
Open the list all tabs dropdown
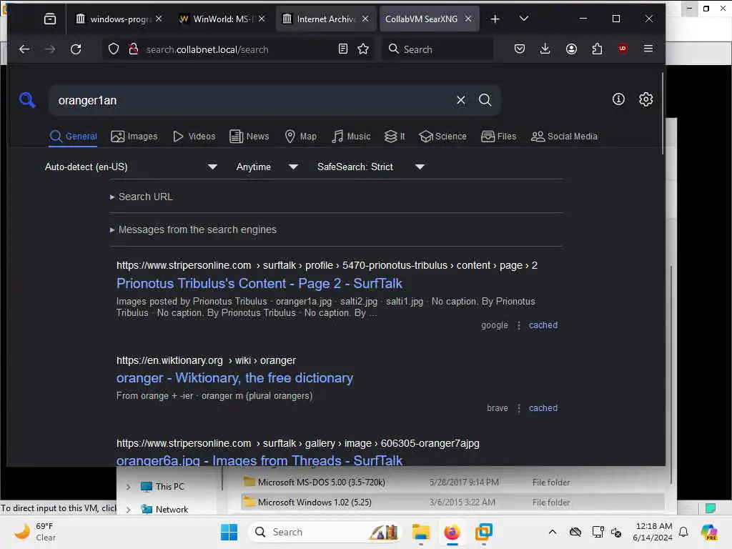(x=524, y=19)
